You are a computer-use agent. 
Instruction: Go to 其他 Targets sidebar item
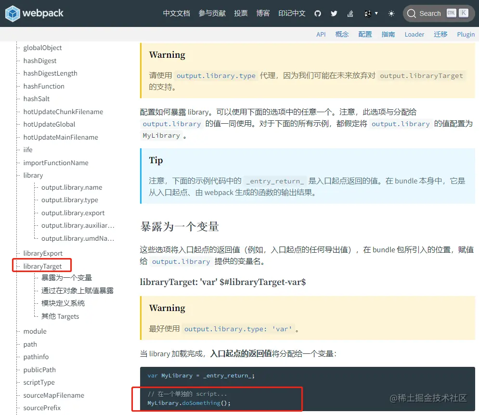pos(60,316)
